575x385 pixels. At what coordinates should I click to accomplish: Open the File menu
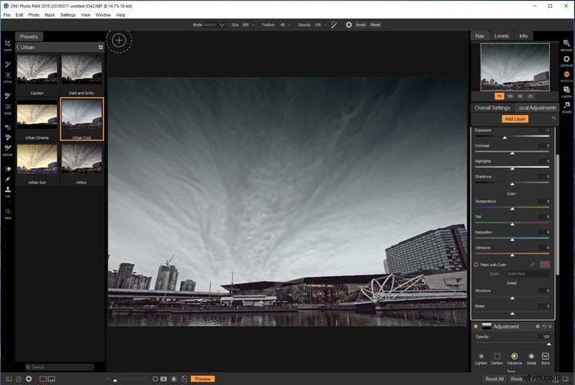pyautogui.click(x=7, y=15)
